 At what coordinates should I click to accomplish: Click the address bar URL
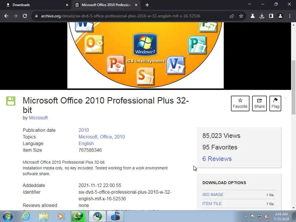click(x=121, y=16)
